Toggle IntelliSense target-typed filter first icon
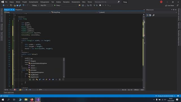The width and height of the screenshot is (181, 102). pyautogui.click(x=30, y=79)
